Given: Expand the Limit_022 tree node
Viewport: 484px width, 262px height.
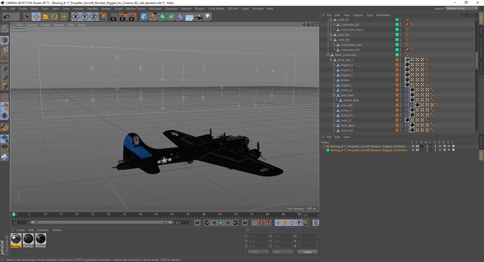Looking at the screenshot, I should 331,35.
